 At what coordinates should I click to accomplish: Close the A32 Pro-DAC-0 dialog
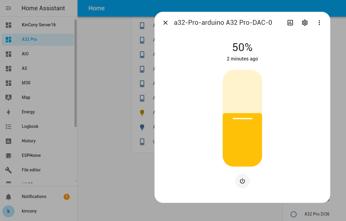point(165,23)
